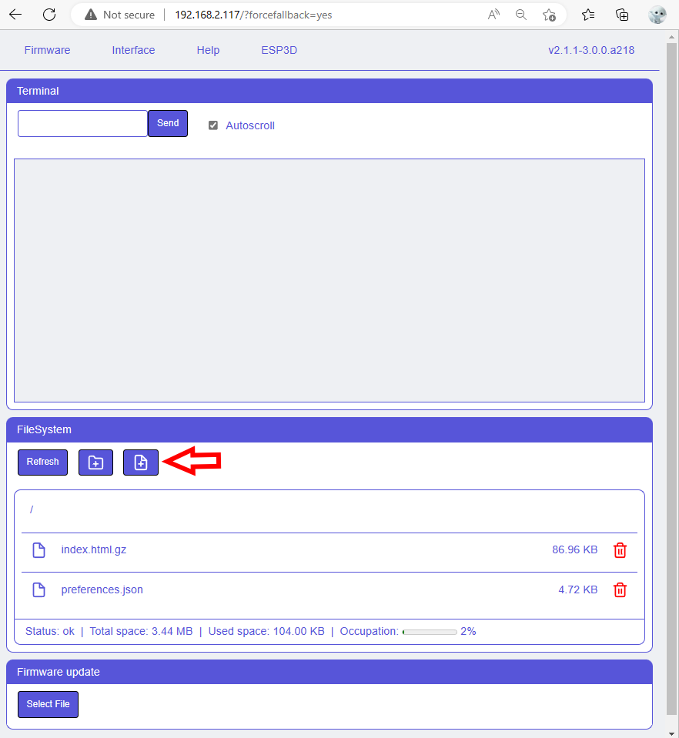Image resolution: width=679 pixels, height=738 pixels.
Task: Delete the preferences.json file
Action: coord(620,590)
